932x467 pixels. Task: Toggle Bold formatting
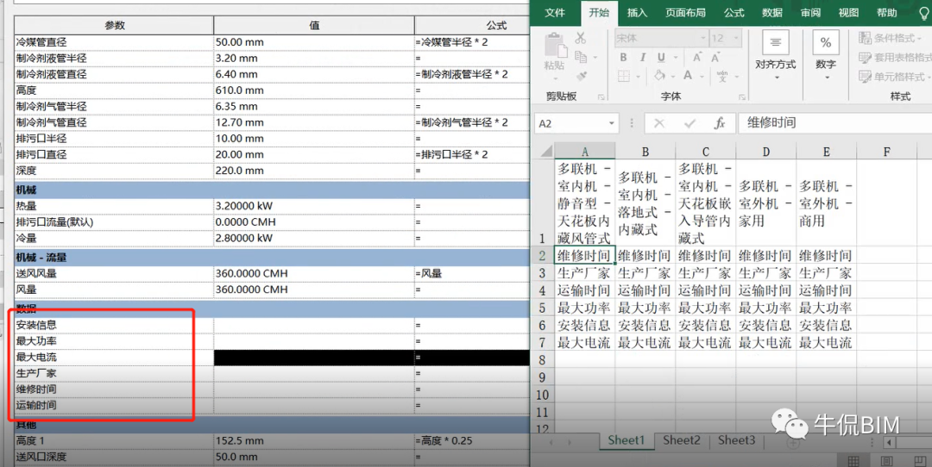click(x=623, y=58)
